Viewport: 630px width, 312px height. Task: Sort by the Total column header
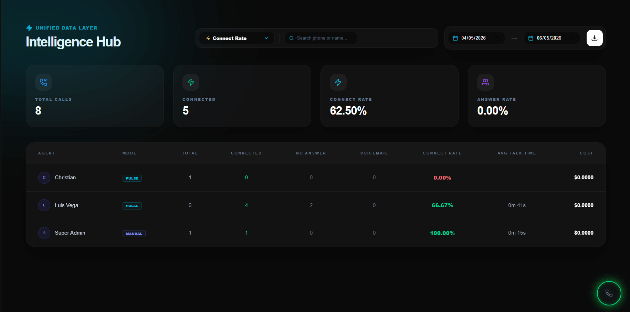click(x=190, y=153)
